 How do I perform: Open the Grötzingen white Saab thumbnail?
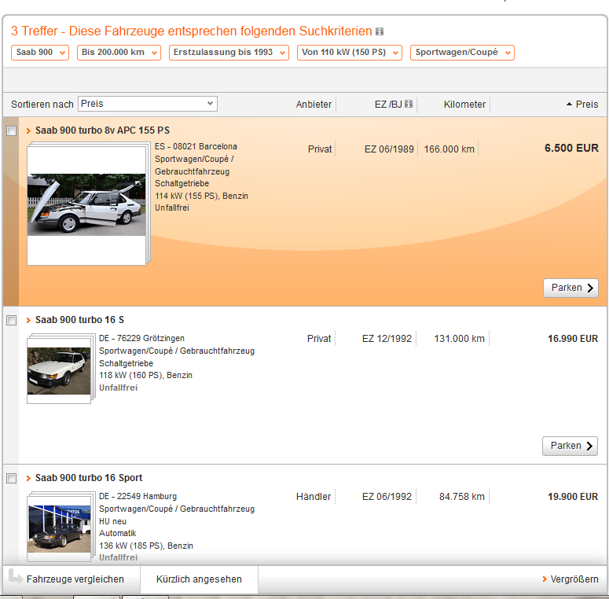(59, 371)
